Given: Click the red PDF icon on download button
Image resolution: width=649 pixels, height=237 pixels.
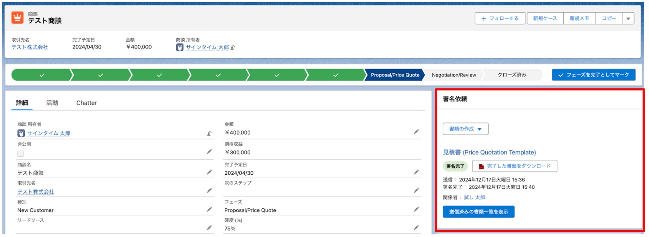Looking at the screenshot, I should click(481, 166).
